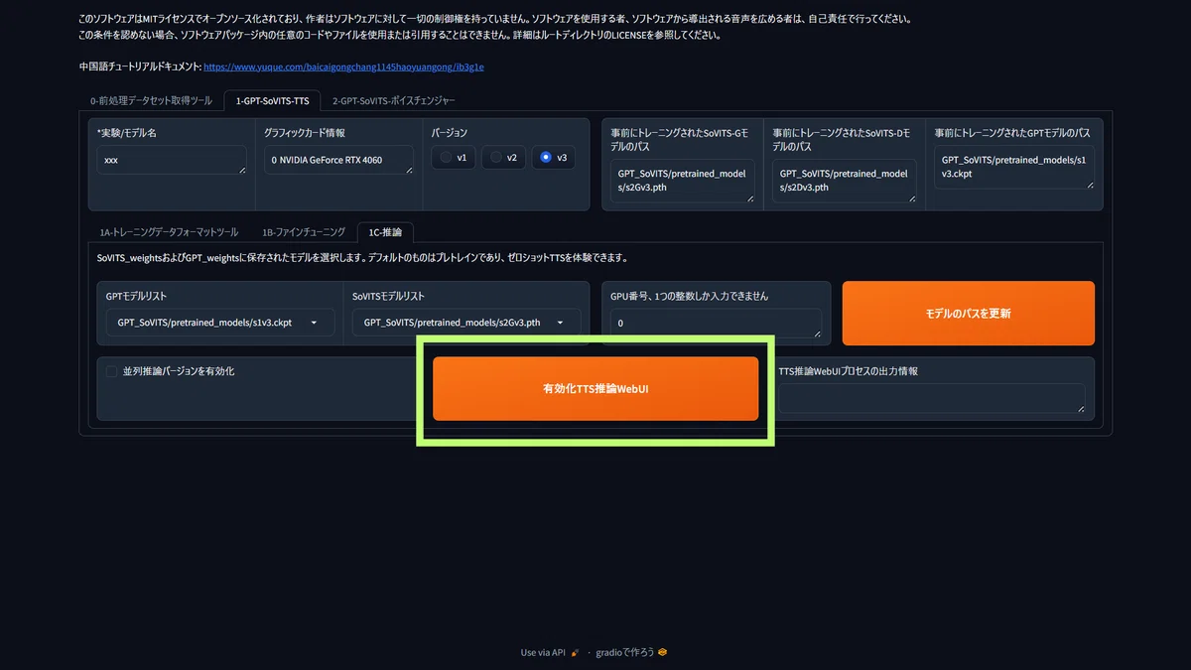Screen dimensions: 1191x670
Task: Enable the 並列推論バージョンを有効化 checkbox
Action: click(x=112, y=371)
